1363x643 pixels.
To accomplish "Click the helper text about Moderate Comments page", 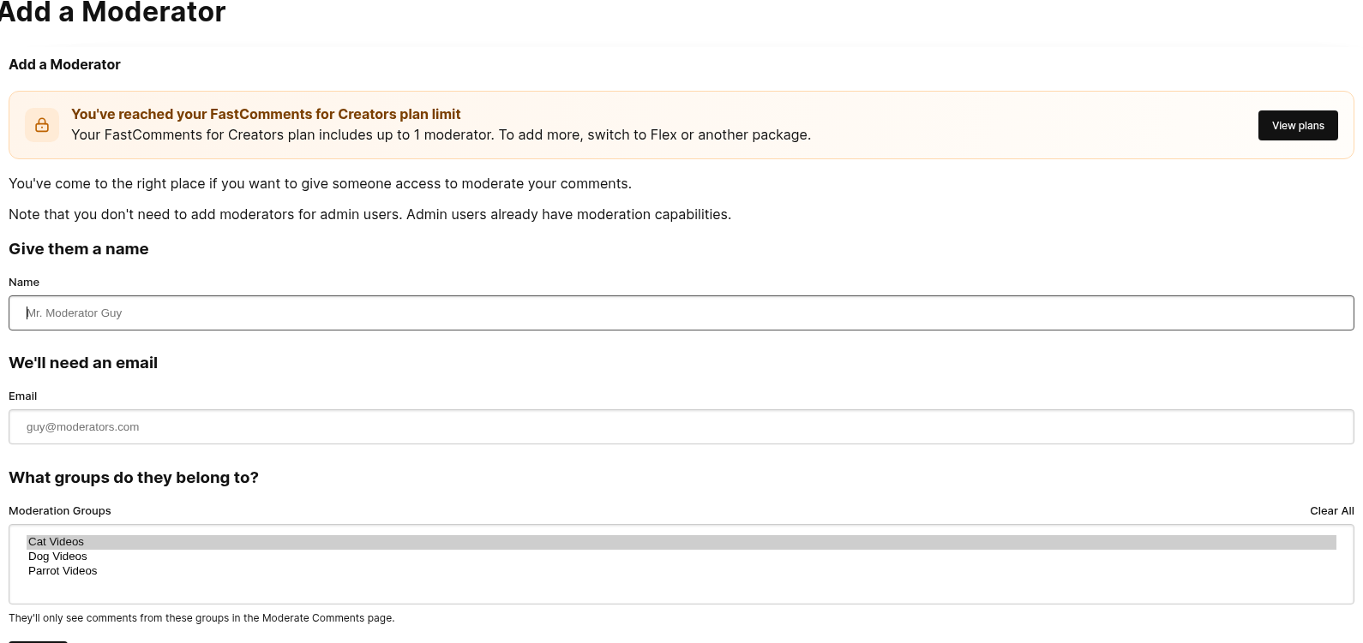I will click(x=201, y=618).
